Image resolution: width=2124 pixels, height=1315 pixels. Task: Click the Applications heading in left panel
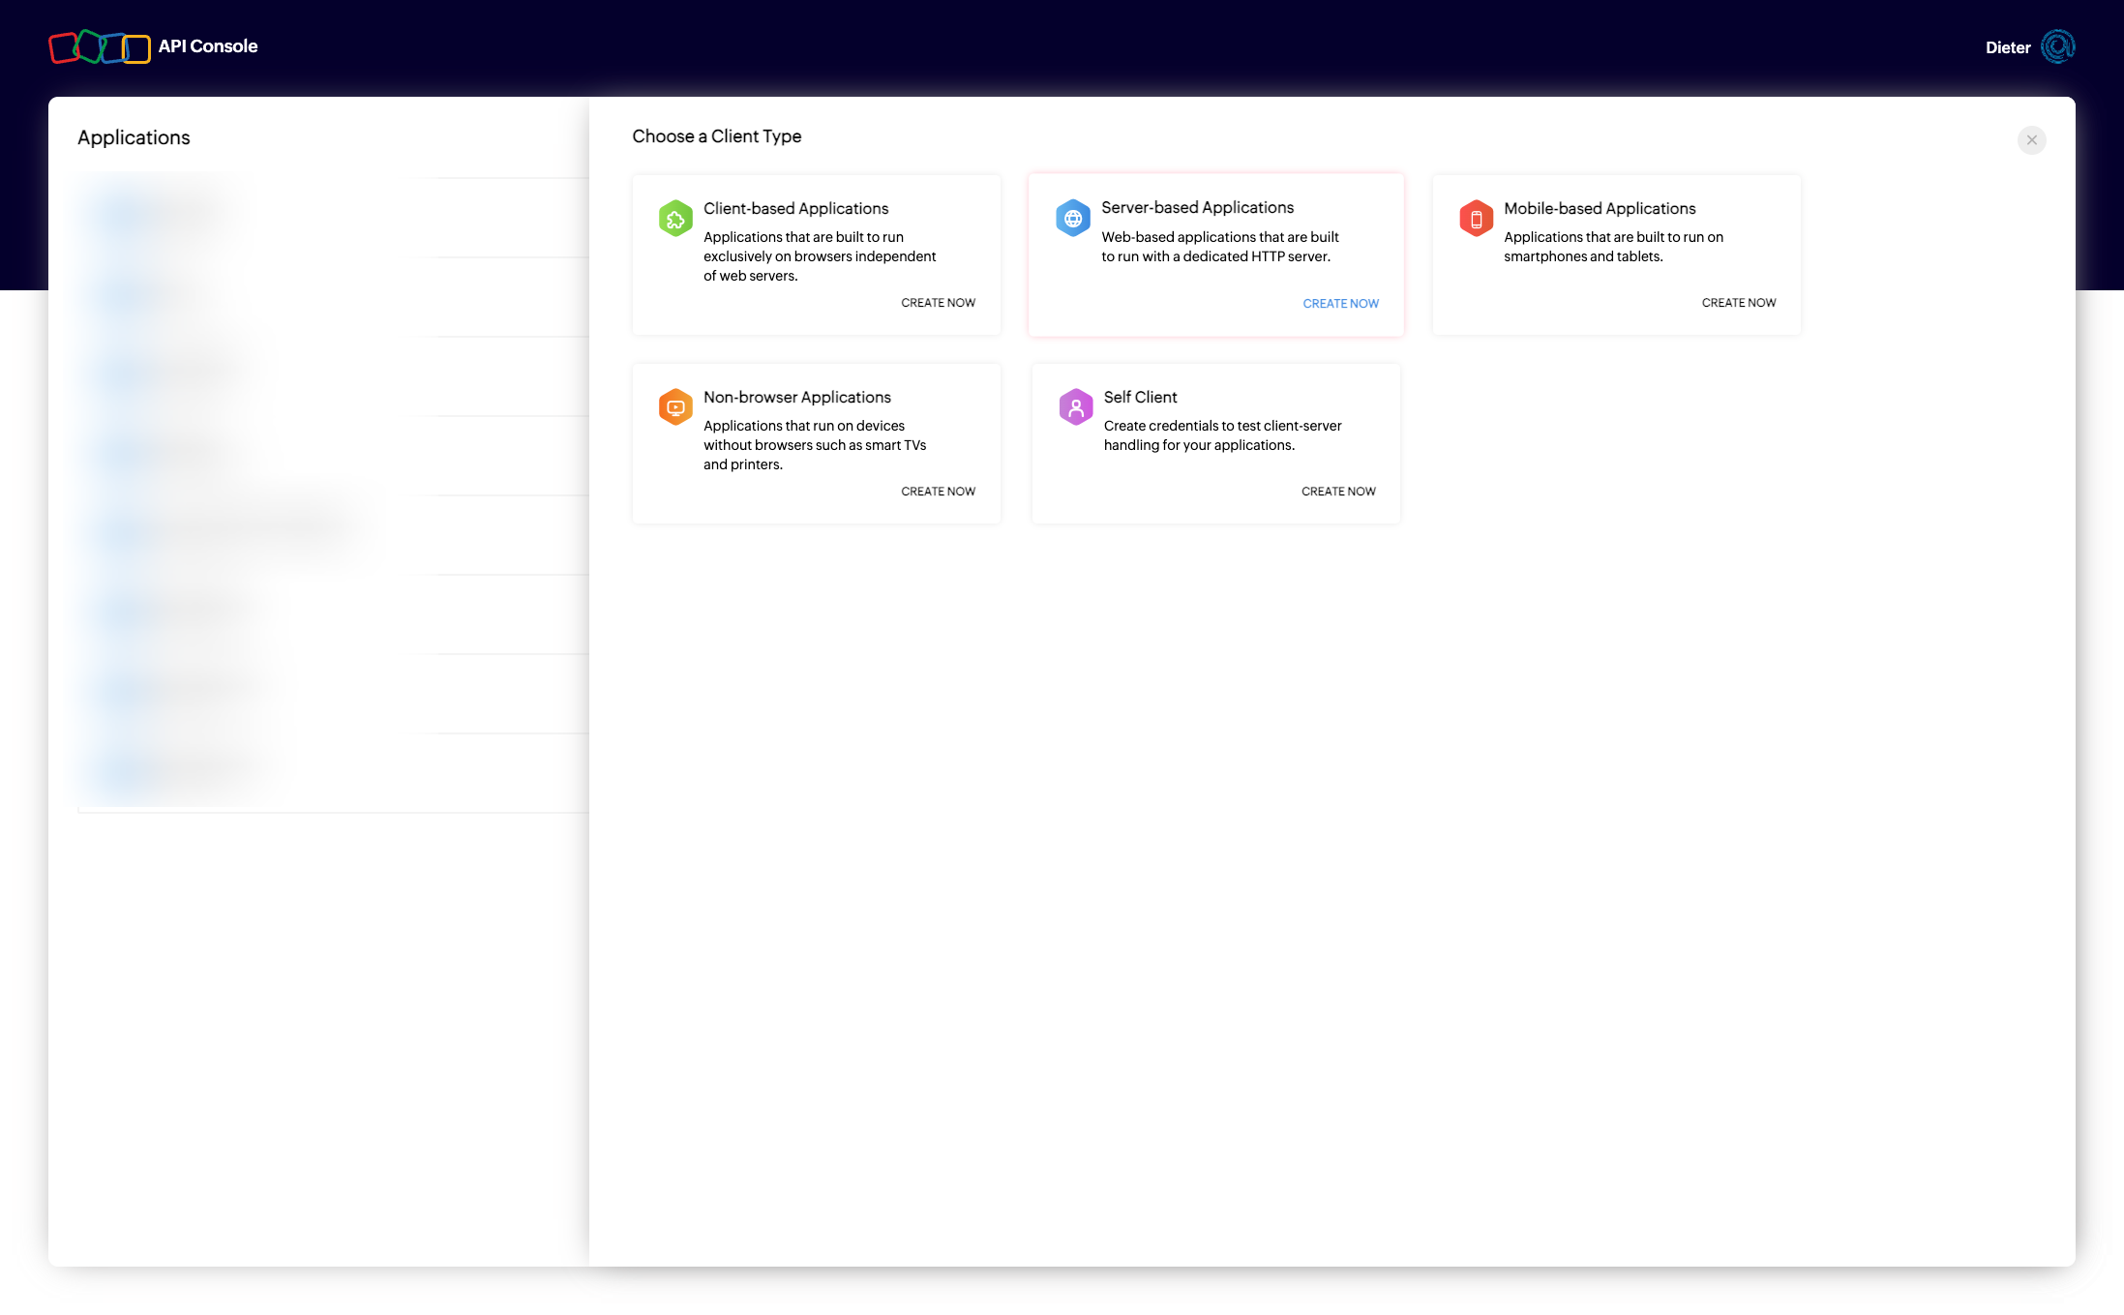(x=134, y=137)
